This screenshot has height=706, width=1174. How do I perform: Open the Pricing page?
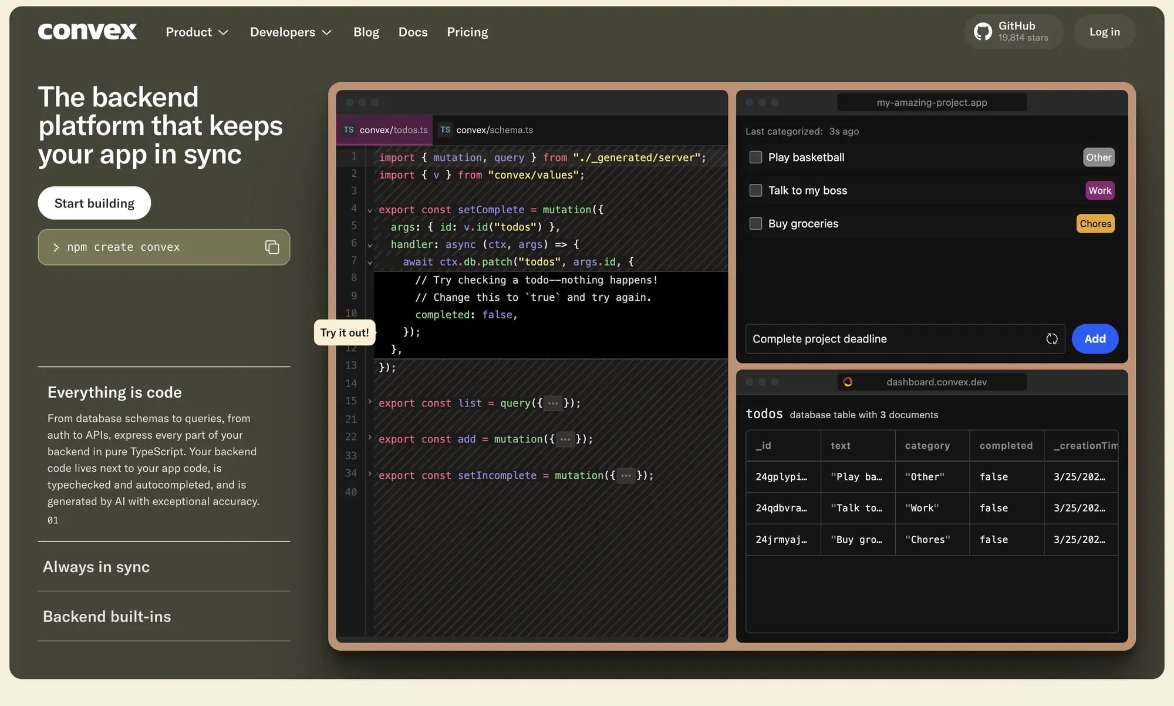pyautogui.click(x=467, y=32)
